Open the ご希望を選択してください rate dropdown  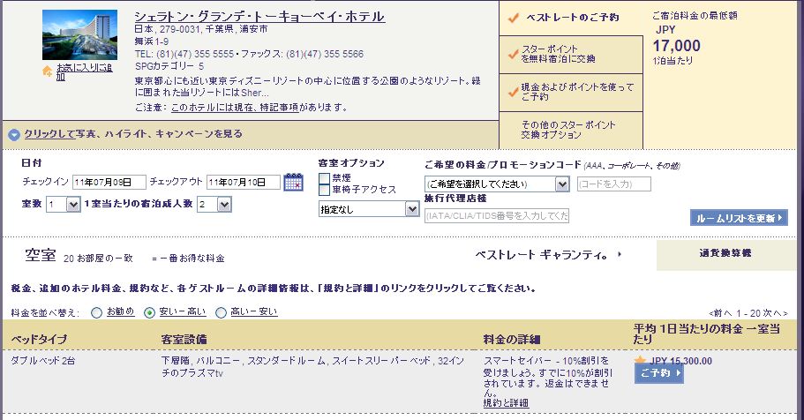click(497, 184)
